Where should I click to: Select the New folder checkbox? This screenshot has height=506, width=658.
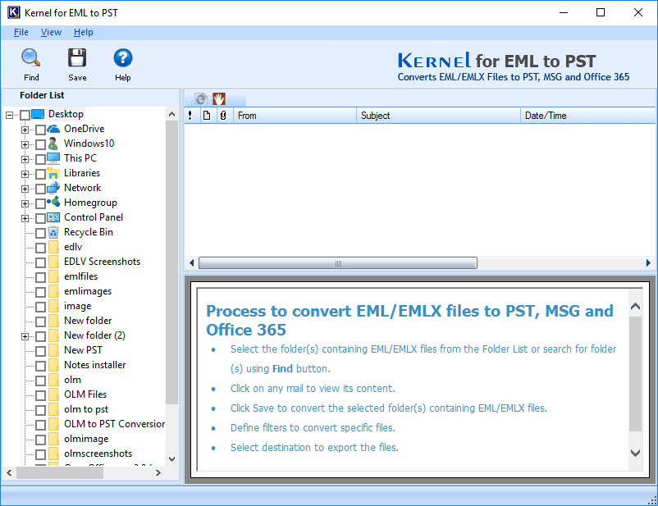coord(40,321)
